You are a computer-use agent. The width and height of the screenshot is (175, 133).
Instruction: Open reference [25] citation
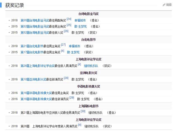[x=69, y=25]
